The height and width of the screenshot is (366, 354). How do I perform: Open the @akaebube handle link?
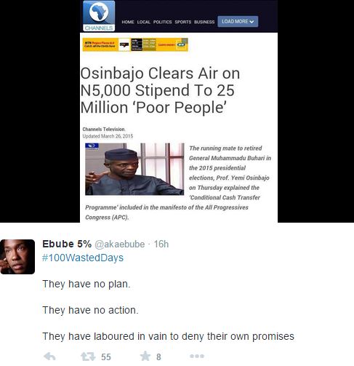tap(119, 244)
